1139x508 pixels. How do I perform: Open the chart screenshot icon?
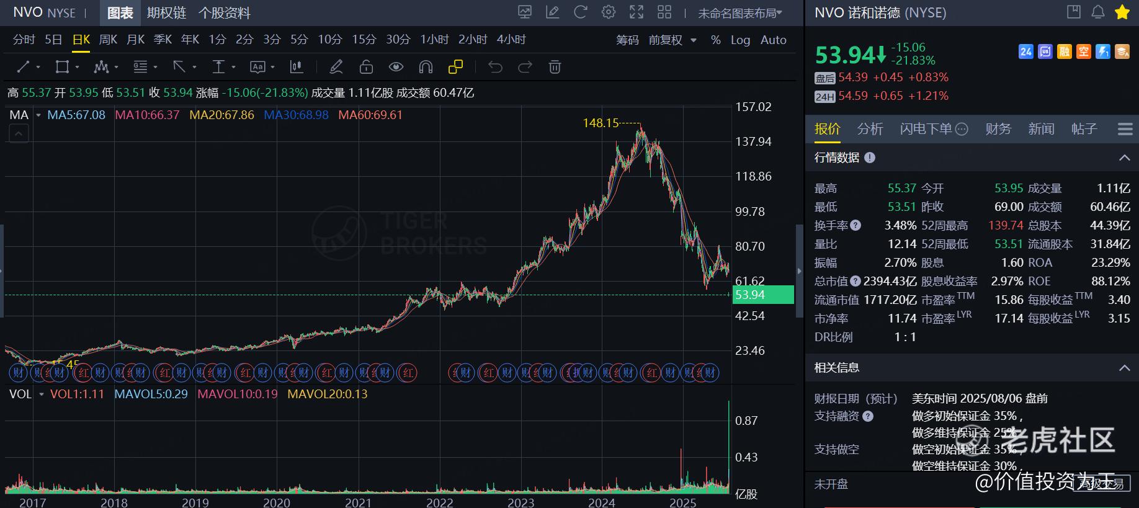coord(525,12)
